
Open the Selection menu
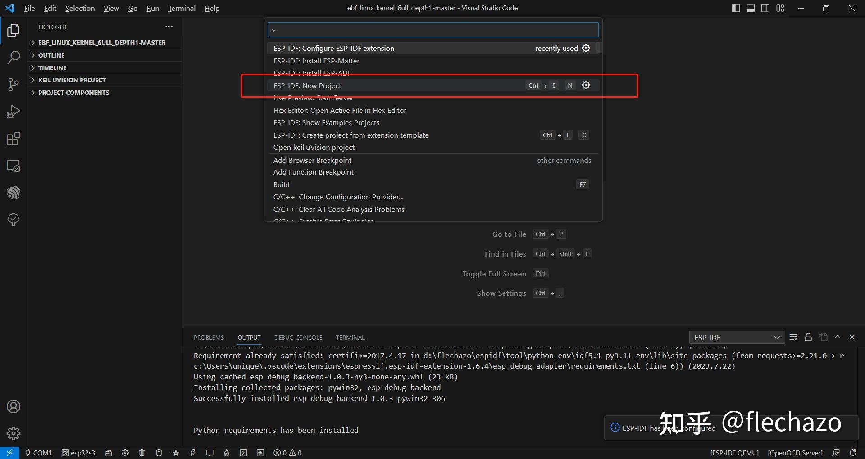point(80,8)
